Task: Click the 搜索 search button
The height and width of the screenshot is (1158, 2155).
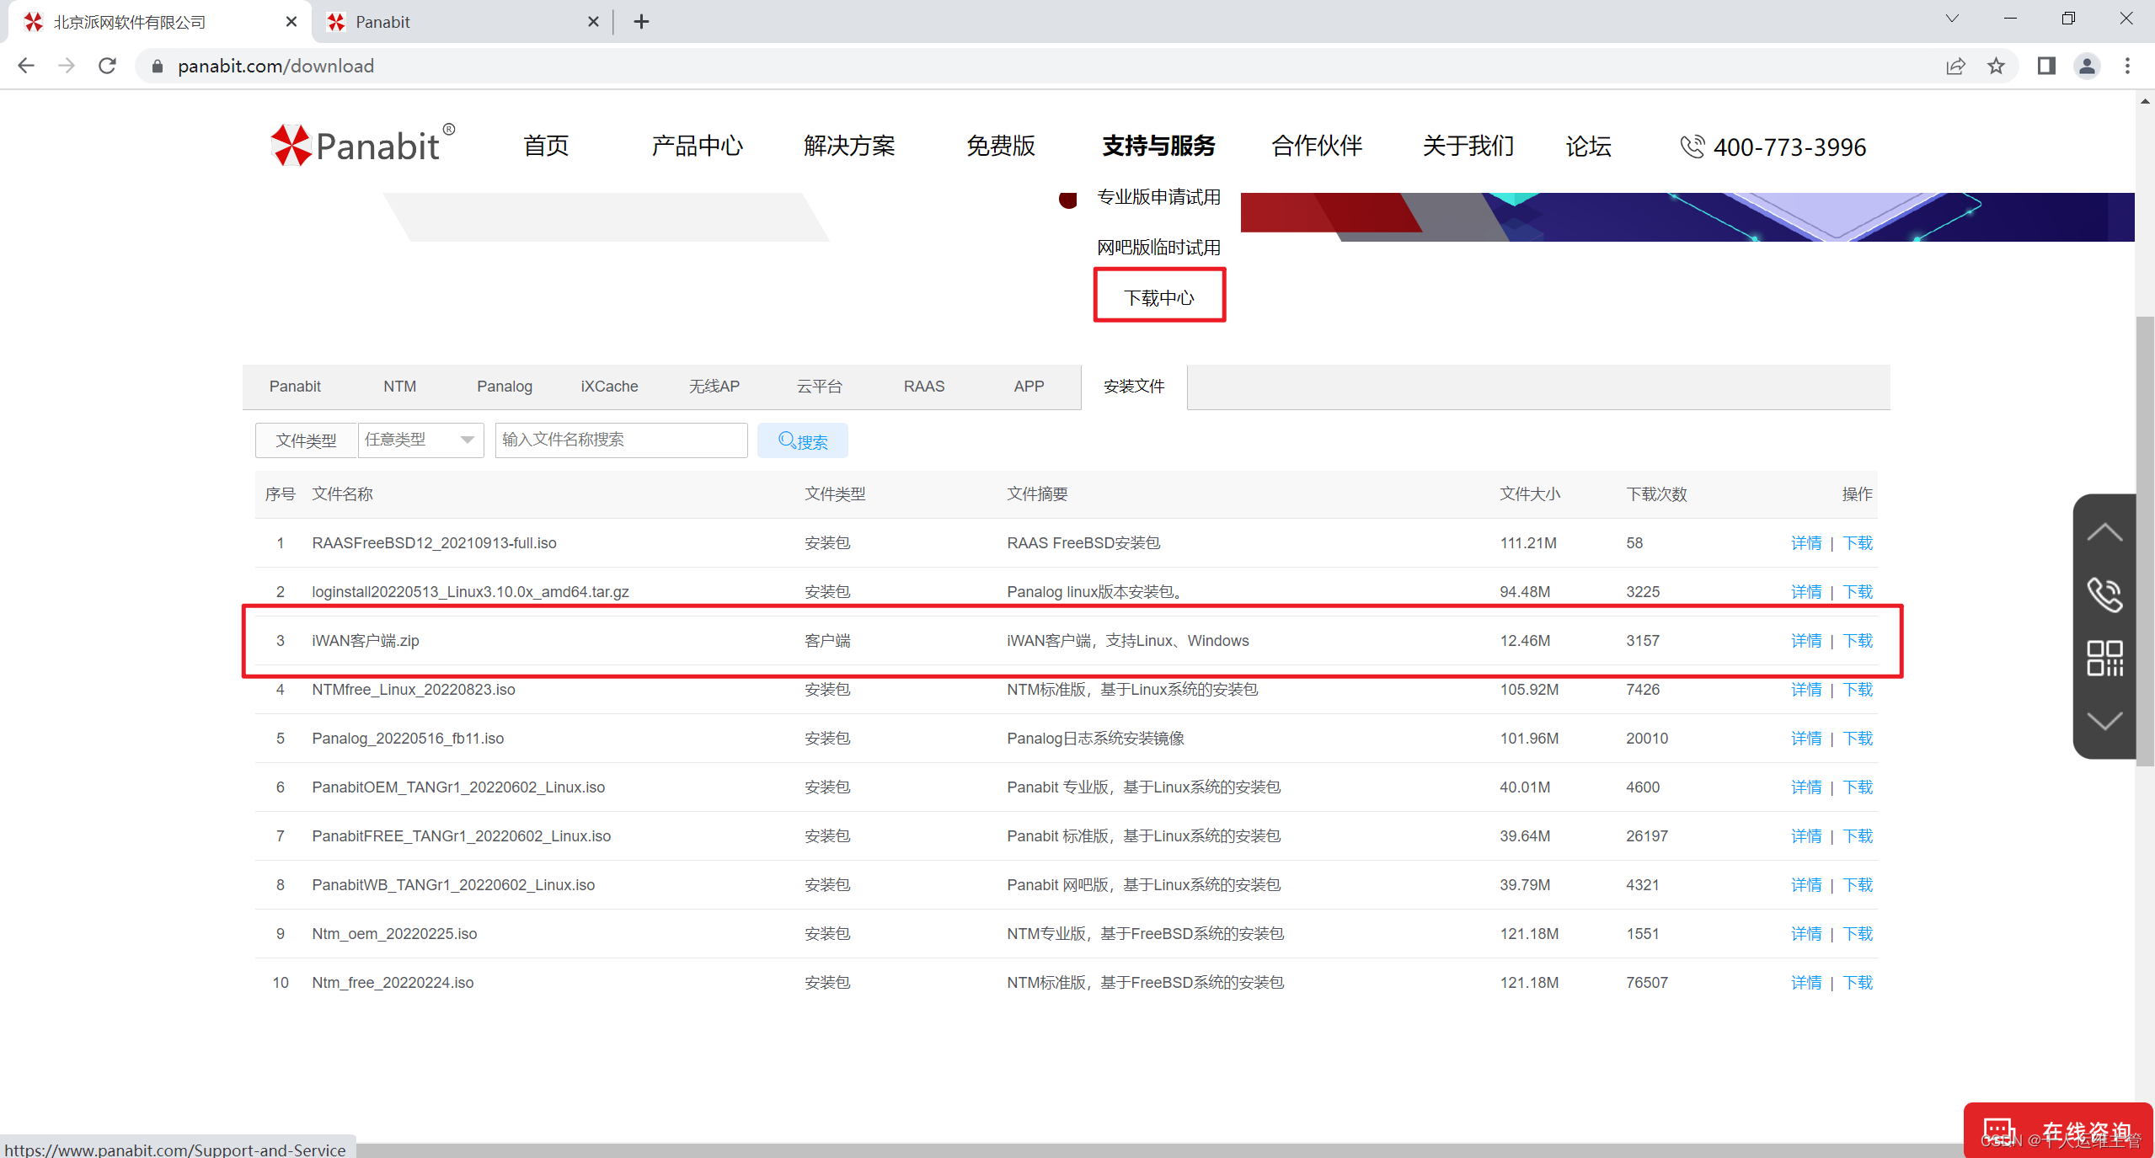Action: 802,440
